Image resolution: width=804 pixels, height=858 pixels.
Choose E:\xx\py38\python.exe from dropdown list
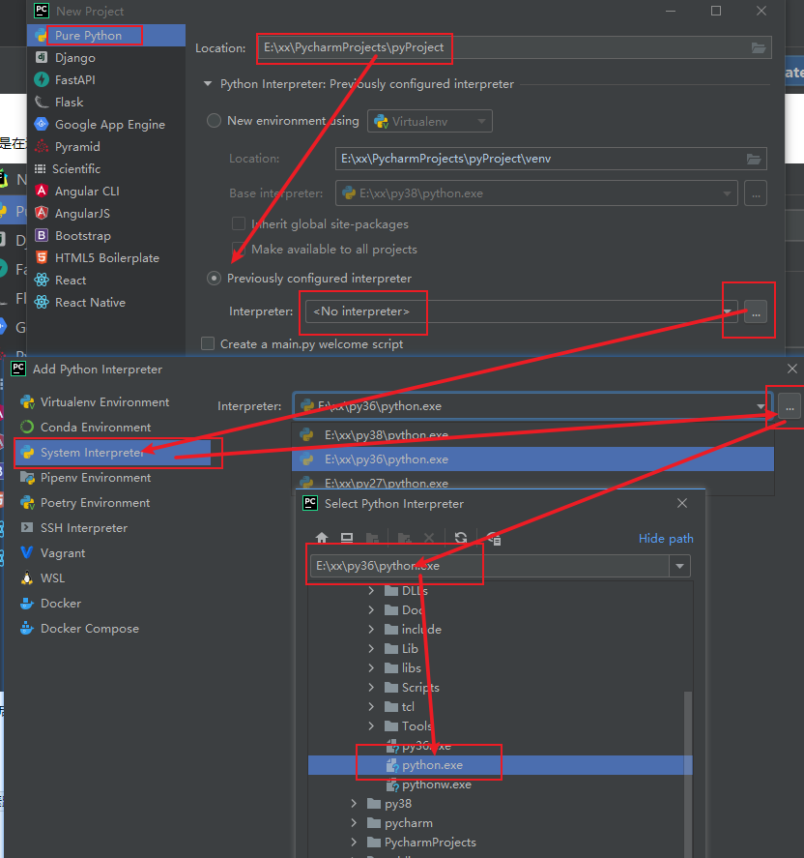[532, 435]
